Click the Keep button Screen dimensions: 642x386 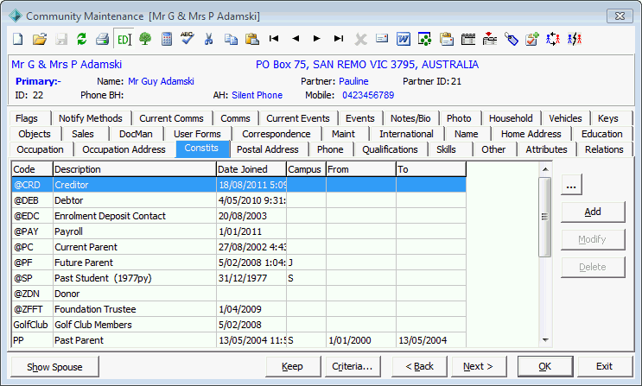point(292,366)
